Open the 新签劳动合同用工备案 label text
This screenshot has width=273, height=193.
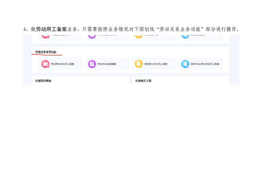63,64
